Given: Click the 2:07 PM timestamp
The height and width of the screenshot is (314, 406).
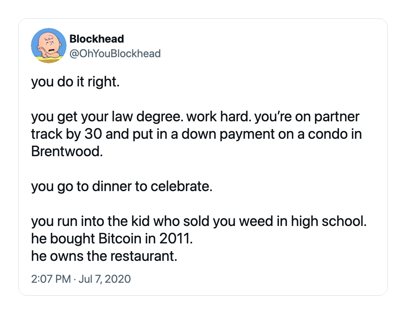Looking at the screenshot, I should coord(51,279).
